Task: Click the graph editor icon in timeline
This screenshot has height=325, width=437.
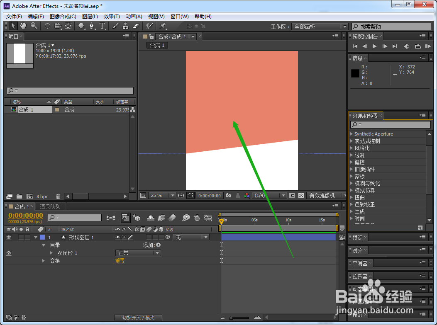Action: click(x=208, y=218)
